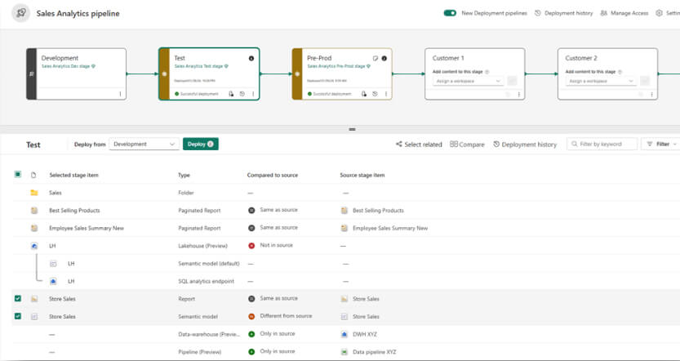The width and height of the screenshot is (680, 361).
Task: Open Manage Access
Action: tap(624, 13)
